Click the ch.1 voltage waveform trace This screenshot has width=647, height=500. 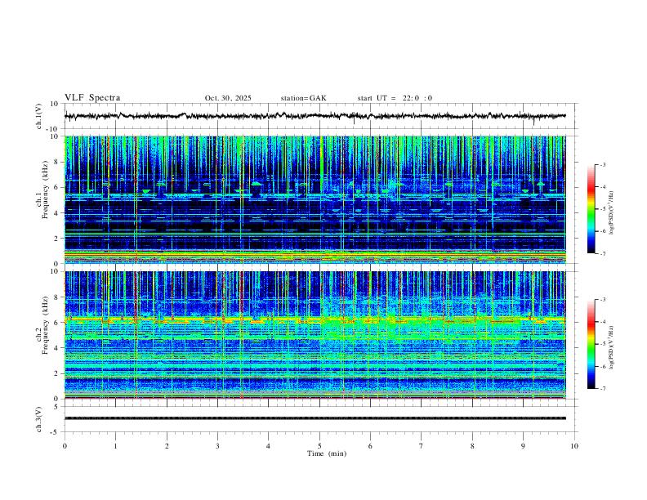click(315, 116)
